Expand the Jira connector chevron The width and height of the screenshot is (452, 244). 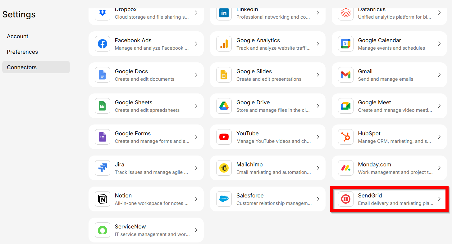point(196,168)
